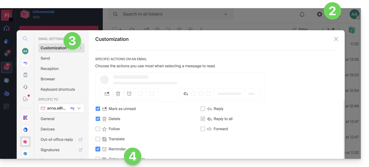Close the Customization settings dialog
The image size is (369, 167).
click(336, 39)
